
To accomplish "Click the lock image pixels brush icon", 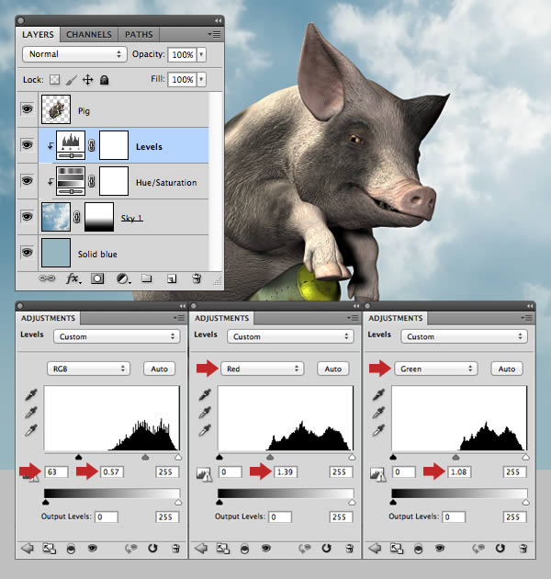I will click(71, 80).
